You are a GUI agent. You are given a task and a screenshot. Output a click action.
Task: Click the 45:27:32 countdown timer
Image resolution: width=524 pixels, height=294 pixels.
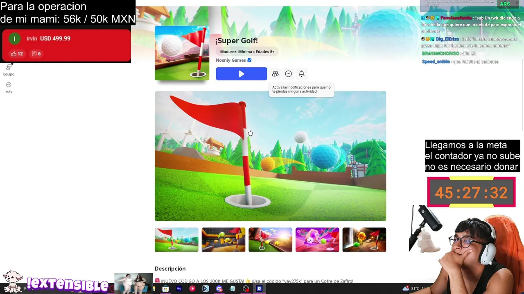point(471,192)
